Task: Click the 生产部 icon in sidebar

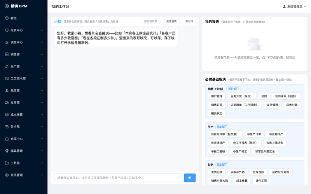Action: [7, 66]
